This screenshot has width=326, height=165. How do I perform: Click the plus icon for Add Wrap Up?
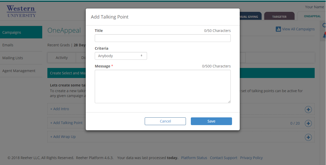(308, 137)
